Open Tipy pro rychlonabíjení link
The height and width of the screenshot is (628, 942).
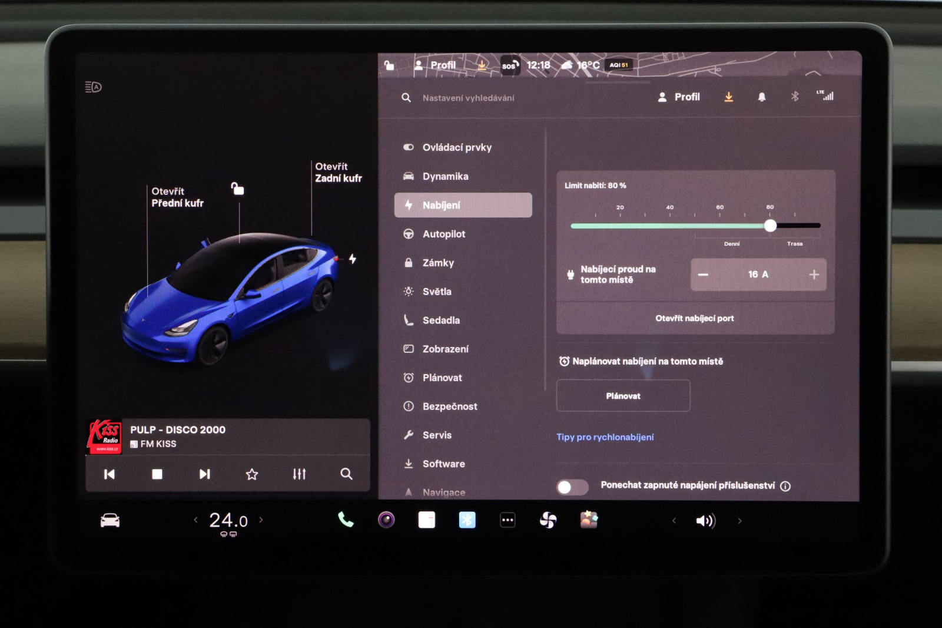(605, 437)
